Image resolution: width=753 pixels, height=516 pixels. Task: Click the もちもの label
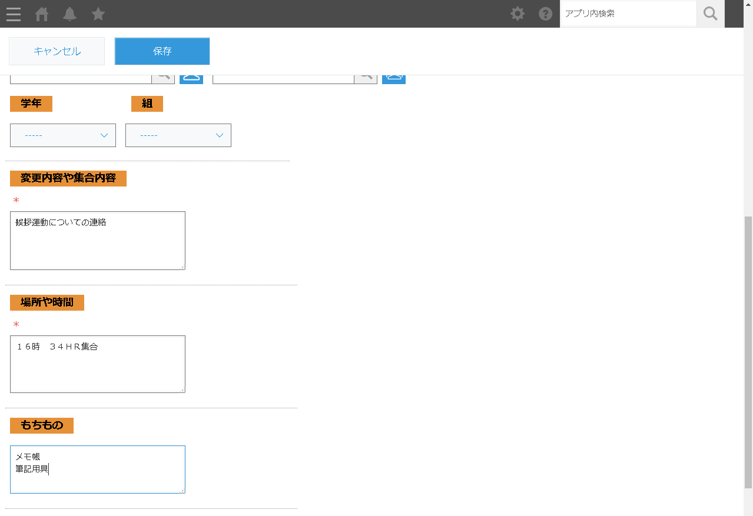[42, 425]
